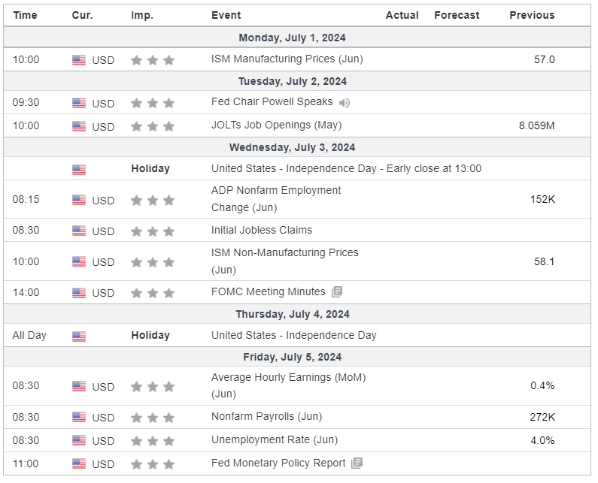
Task: Click the US flag in ISM Manufacturing Prices row
Action: [x=79, y=60]
